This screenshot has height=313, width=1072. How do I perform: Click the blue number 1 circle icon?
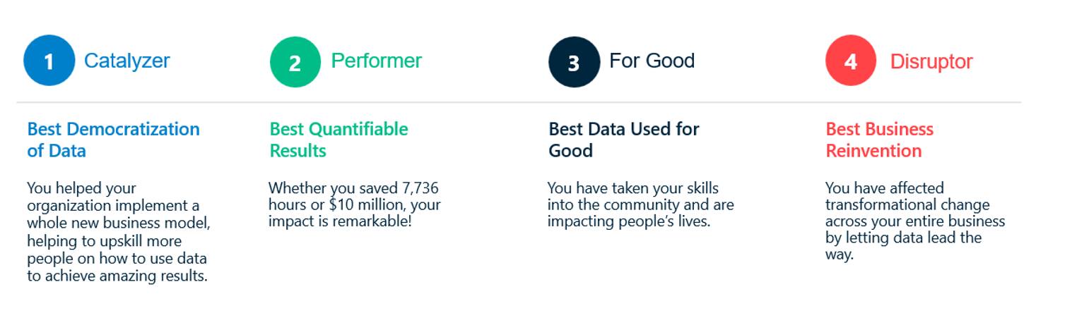tap(49, 61)
